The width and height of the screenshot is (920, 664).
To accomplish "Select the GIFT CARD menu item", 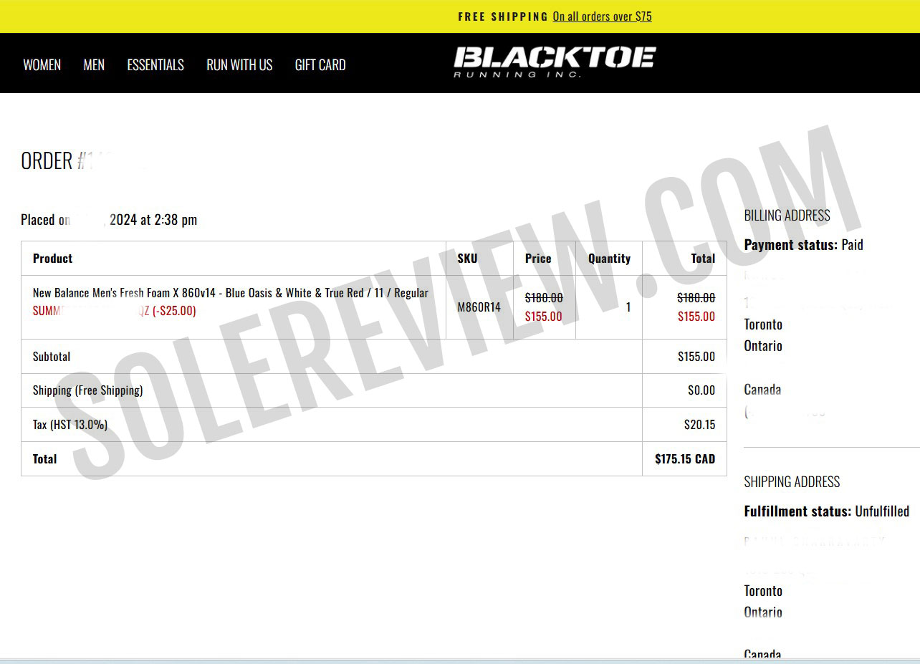I will click(x=320, y=64).
